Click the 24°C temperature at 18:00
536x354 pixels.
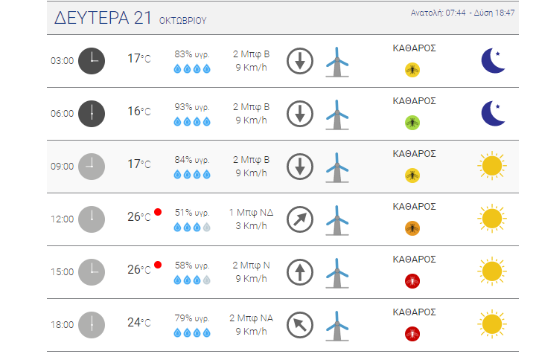point(138,322)
